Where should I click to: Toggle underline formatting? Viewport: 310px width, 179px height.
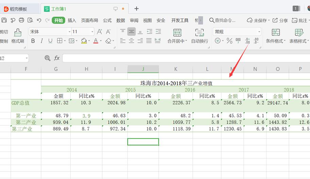[50, 41]
